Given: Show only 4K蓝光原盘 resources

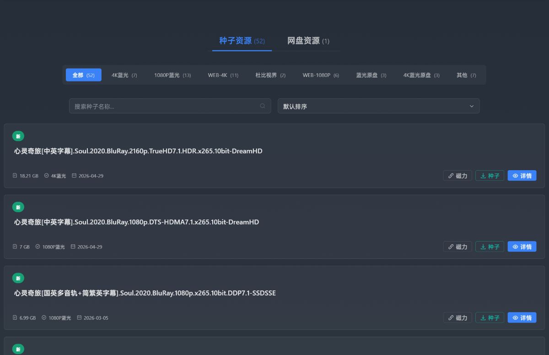Looking at the screenshot, I should [x=421, y=75].
